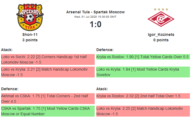This screenshot has width=191, height=125.
Task: Open the Igor_Kozinets player name
Action: (161, 35)
